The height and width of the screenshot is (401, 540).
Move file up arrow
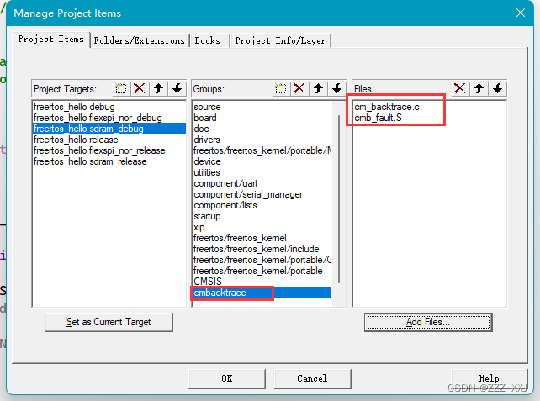479,89
